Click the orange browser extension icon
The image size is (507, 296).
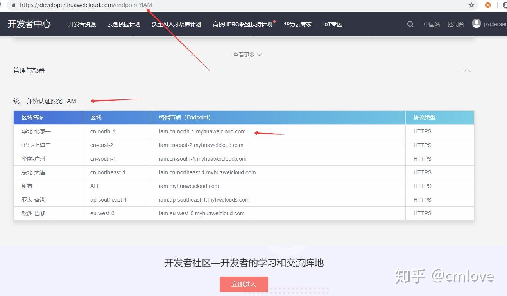point(488,5)
